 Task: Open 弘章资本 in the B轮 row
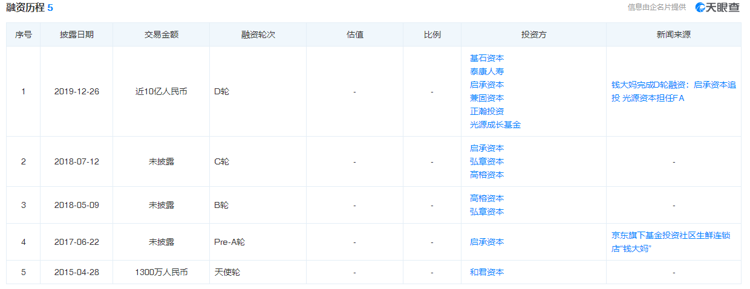tap(487, 212)
